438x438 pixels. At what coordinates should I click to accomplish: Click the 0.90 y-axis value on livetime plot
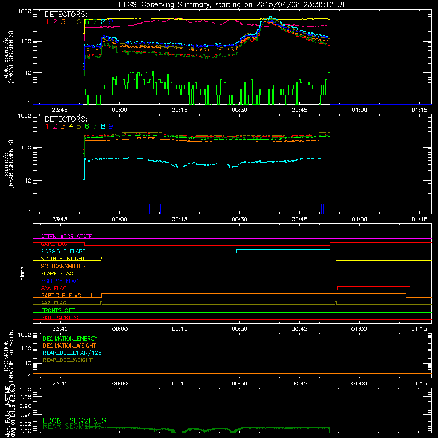[25, 431]
